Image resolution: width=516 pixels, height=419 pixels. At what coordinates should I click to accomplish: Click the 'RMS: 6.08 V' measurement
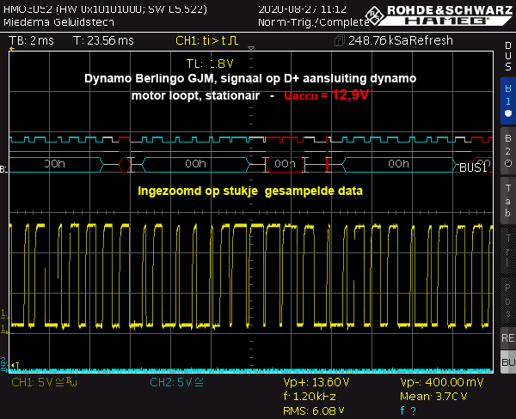tap(314, 410)
